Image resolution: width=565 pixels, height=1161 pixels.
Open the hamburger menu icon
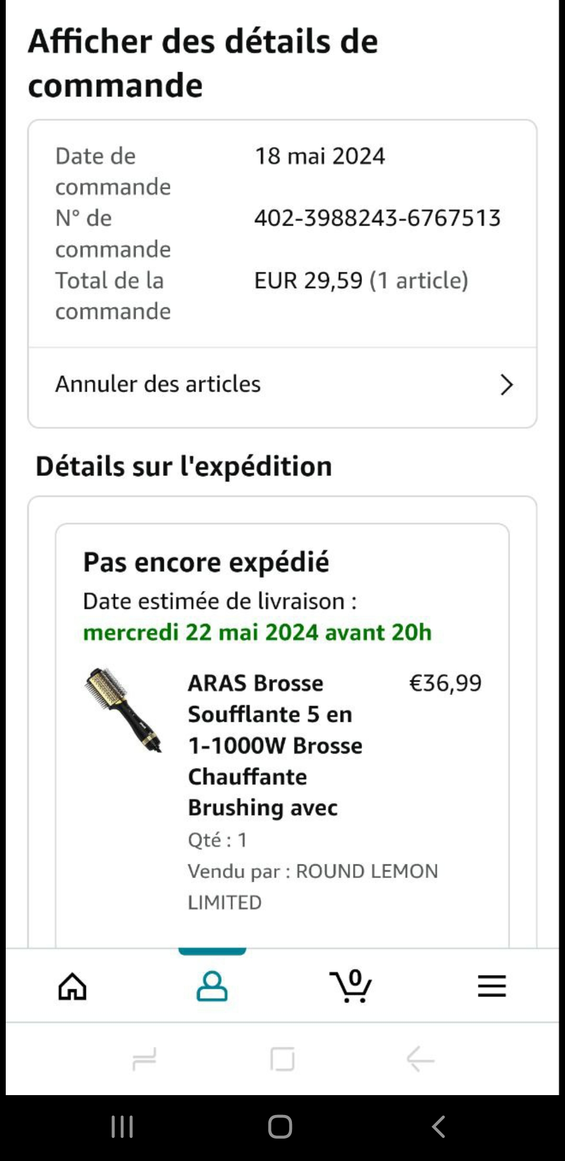click(492, 986)
